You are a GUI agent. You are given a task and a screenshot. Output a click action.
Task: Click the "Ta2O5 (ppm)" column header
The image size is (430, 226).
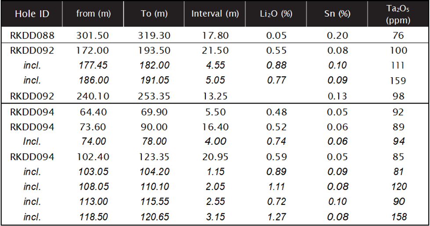point(398,14)
